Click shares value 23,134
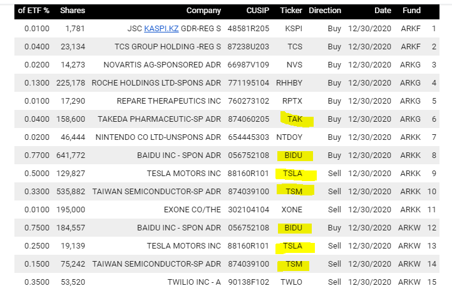Image resolution: width=452 pixels, height=291 pixels. pyautogui.click(x=73, y=47)
